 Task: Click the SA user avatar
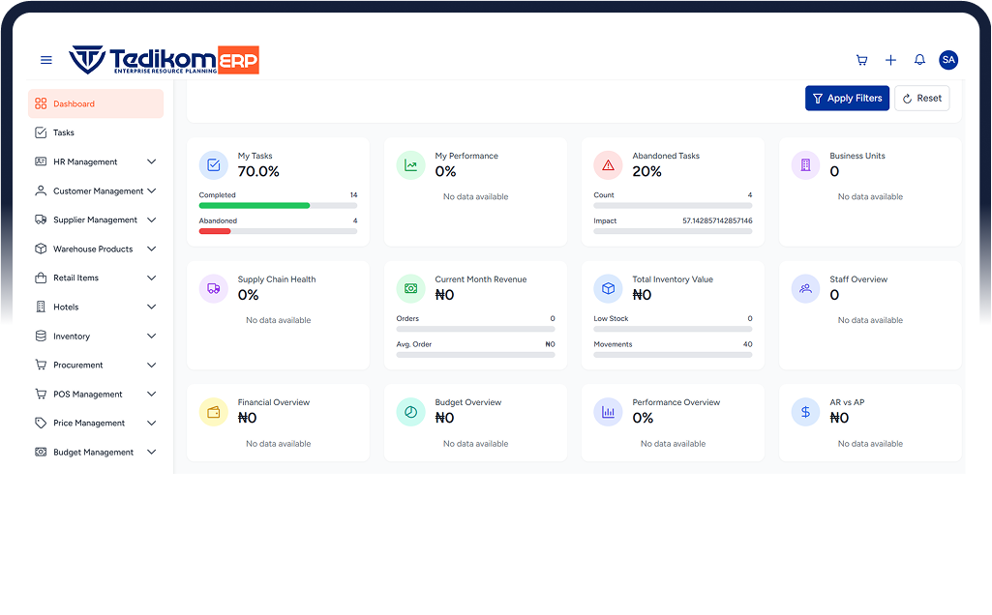coord(948,60)
